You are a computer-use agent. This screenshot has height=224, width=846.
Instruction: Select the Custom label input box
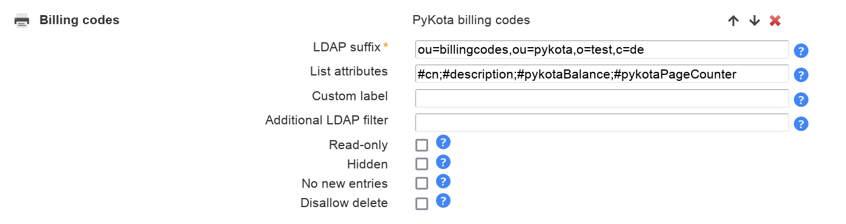(x=602, y=98)
